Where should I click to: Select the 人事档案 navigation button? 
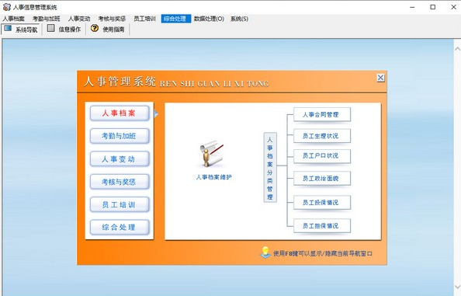120,113
